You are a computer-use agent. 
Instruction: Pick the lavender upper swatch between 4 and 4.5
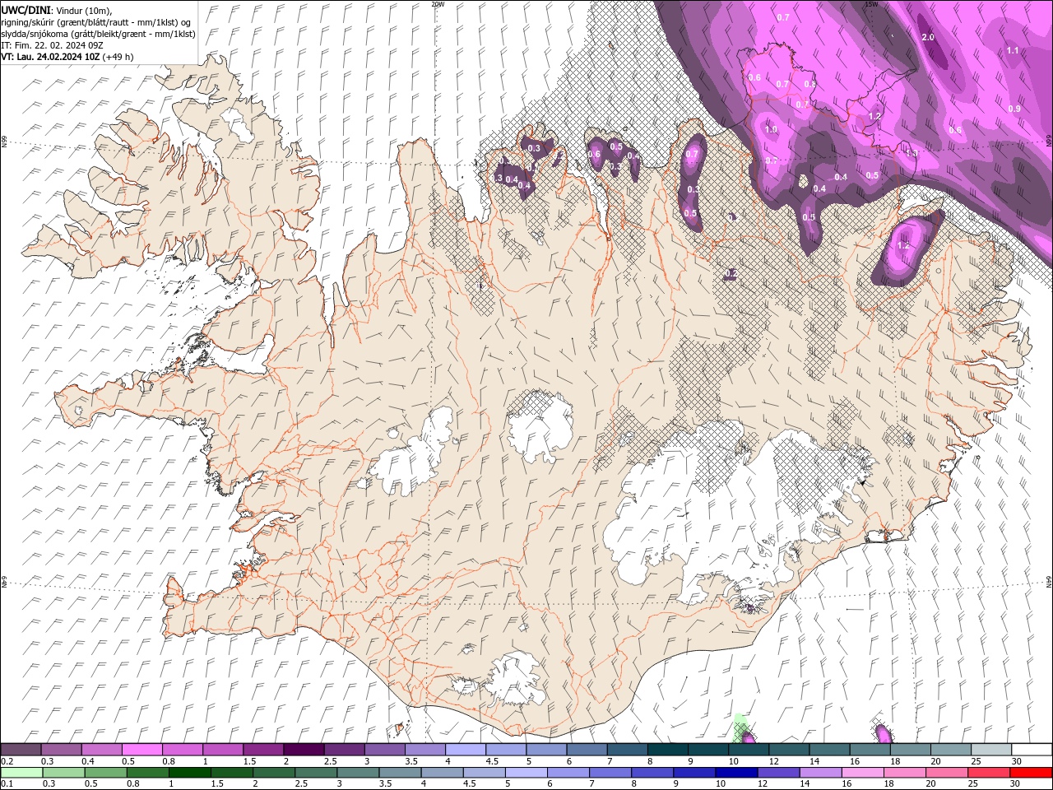point(466,750)
